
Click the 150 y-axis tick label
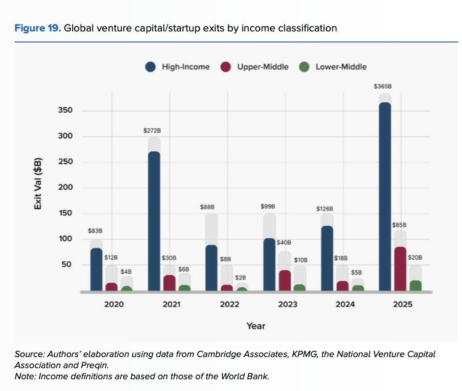tap(65, 213)
